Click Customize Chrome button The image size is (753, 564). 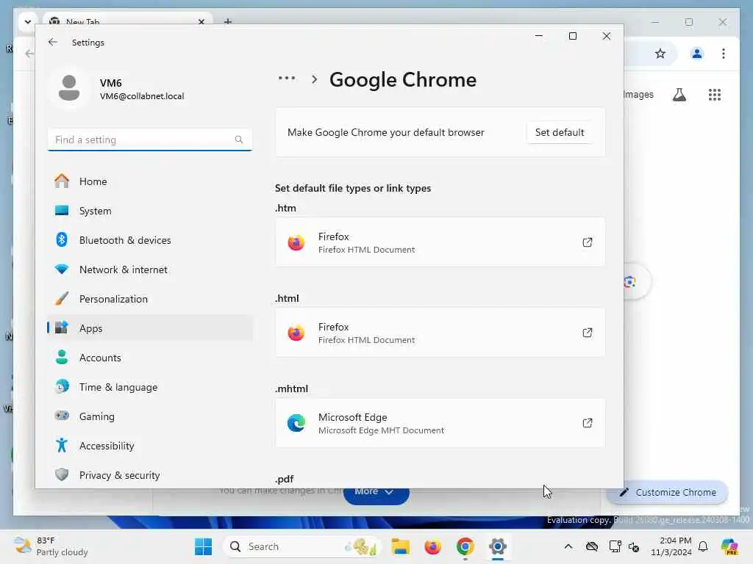(x=668, y=492)
